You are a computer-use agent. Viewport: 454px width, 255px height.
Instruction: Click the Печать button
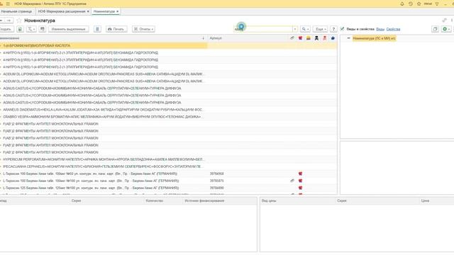(116, 29)
